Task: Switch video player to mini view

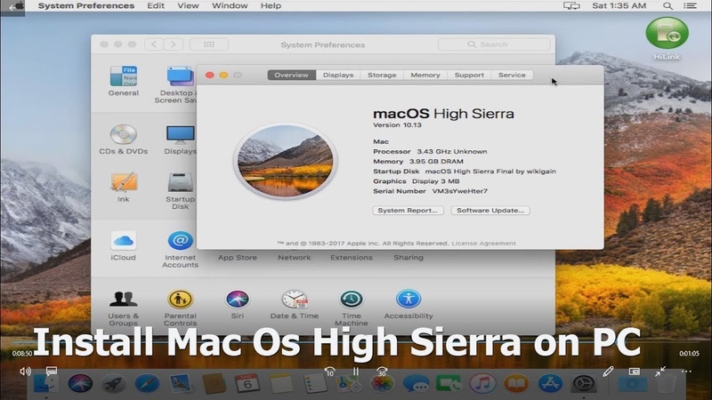Action: [x=635, y=372]
